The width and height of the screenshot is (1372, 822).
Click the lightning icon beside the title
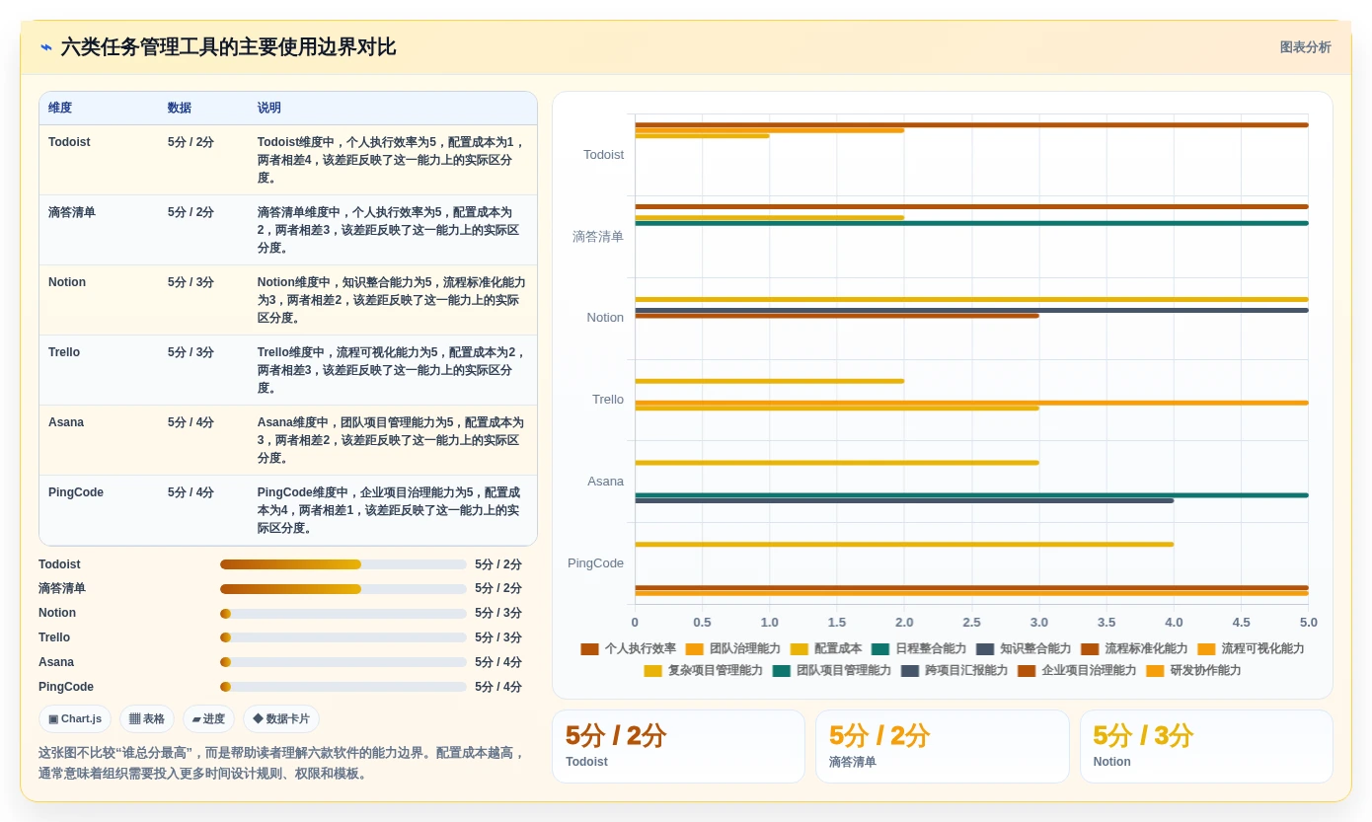tap(46, 47)
